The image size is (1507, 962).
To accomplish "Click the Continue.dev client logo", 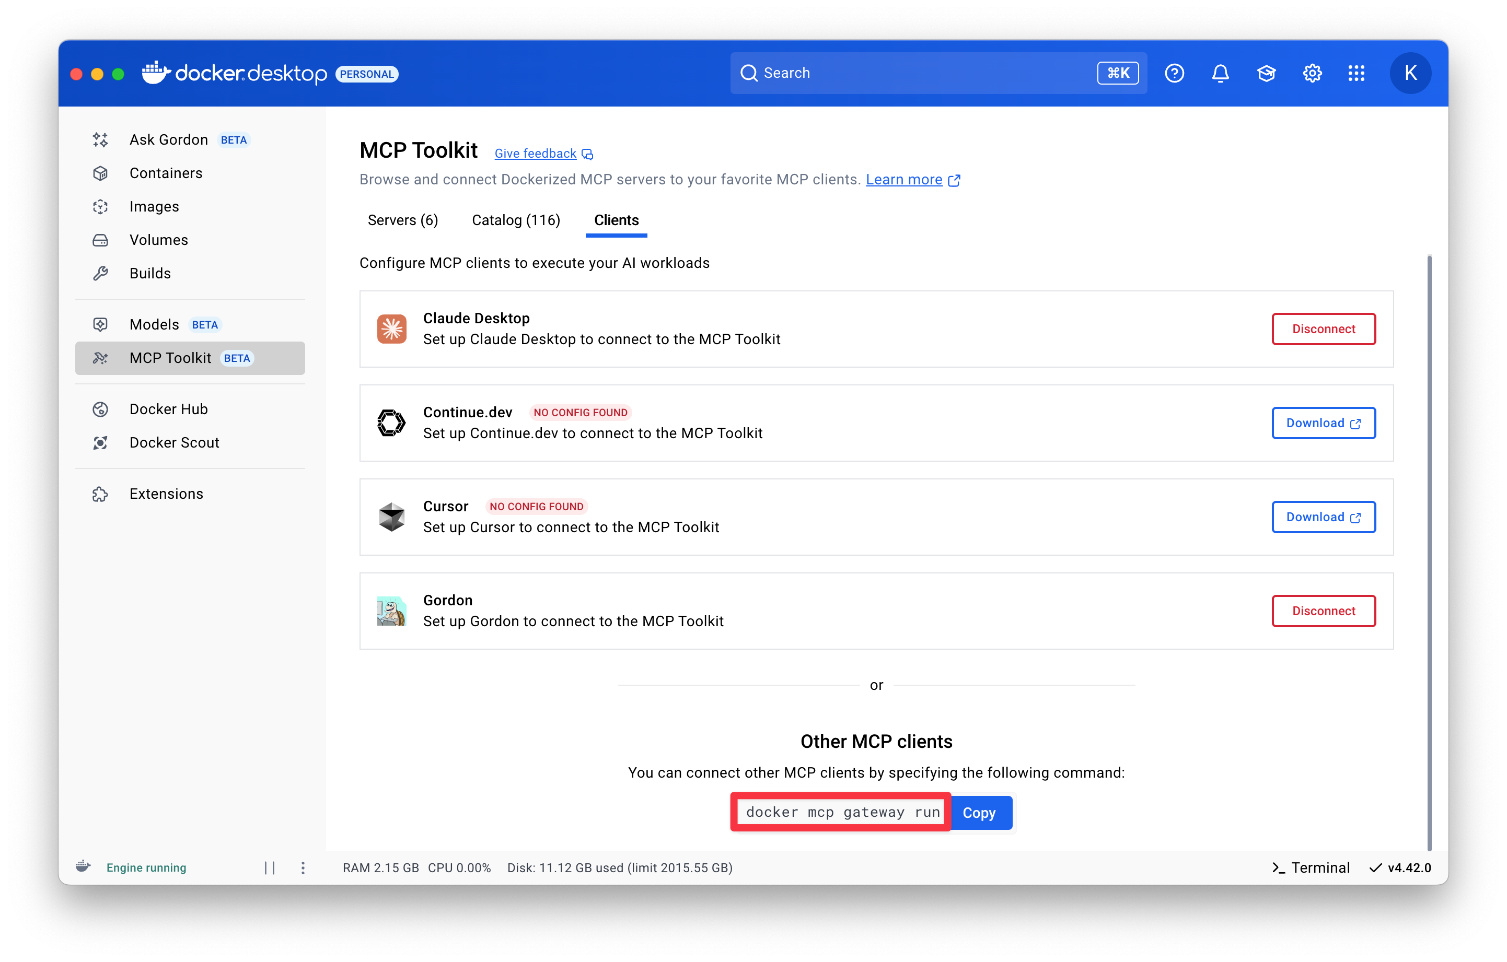I will [x=392, y=423].
